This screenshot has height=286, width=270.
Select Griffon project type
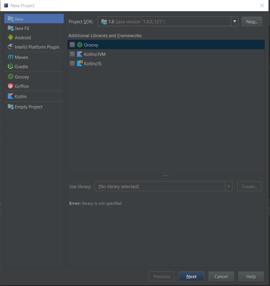click(x=34, y=86)
